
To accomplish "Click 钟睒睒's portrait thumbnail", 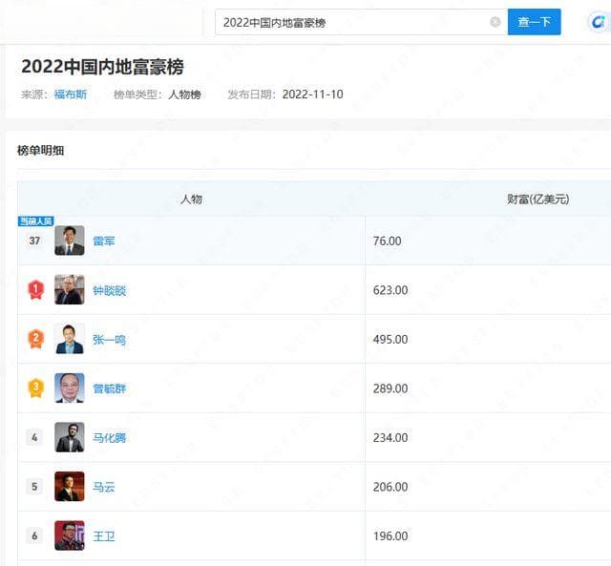I will click(x=70, y=290).
